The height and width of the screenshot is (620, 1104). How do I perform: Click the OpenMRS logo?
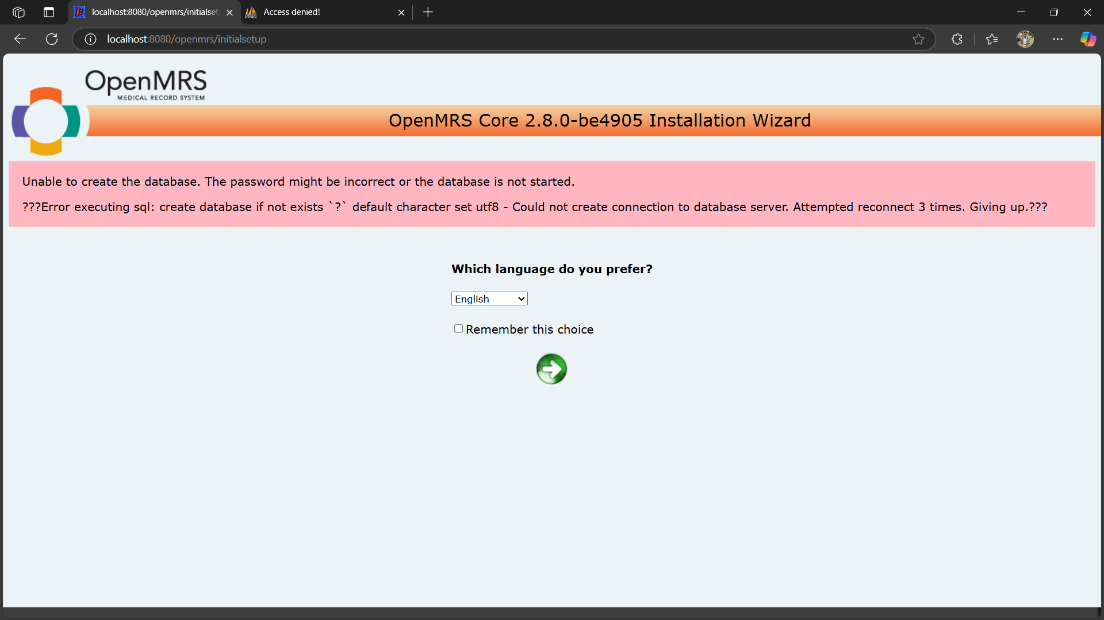(109, 112)
